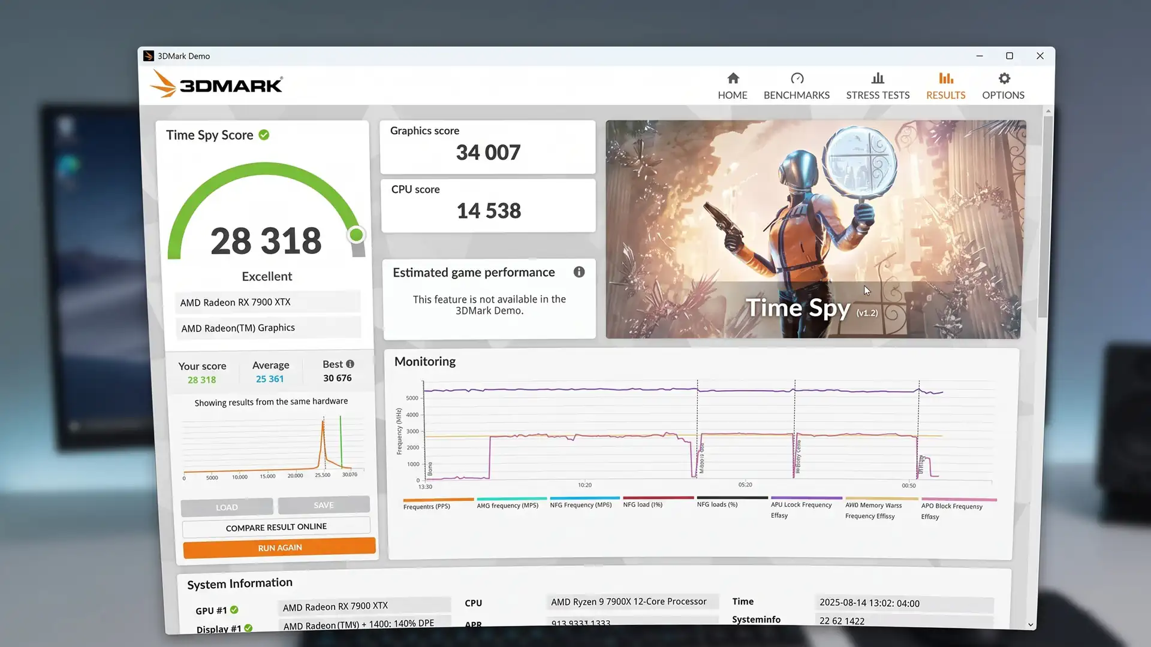Viewport: 1151px width, 647px height.
Task: Close the 3DMark Demo window
Action: (1040, 56)
